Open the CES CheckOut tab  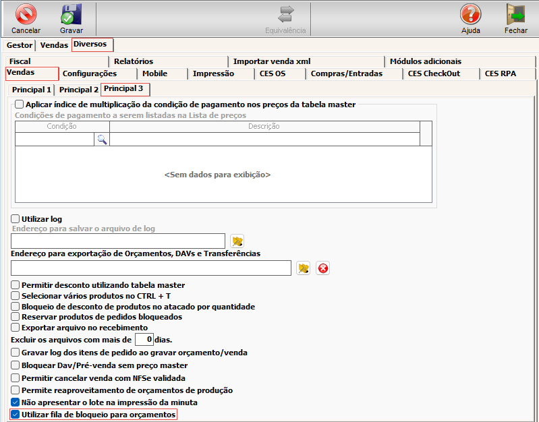tap(434, 73)
